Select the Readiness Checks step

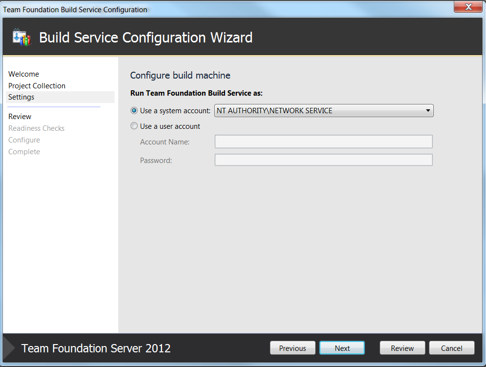pyautogui.click(x=36, y=128)
